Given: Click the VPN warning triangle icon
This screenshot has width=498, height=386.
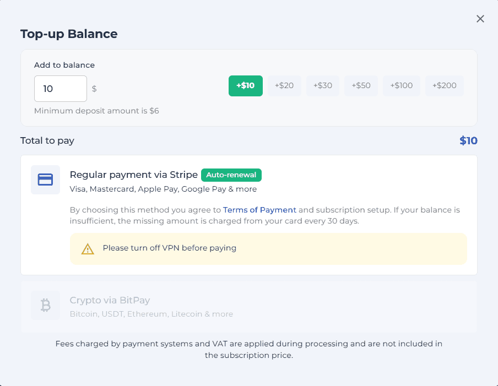Looking at the screenshot, I should coord(88,249).
